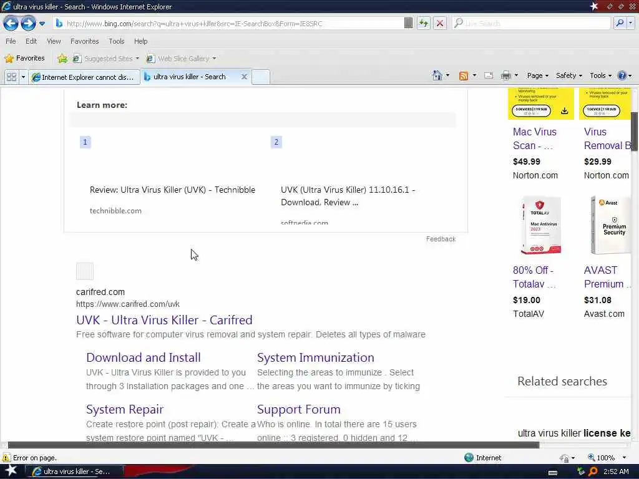
Task: Open Review: Ultra Virus Killer Technibble link
Action: coord(172,190)
